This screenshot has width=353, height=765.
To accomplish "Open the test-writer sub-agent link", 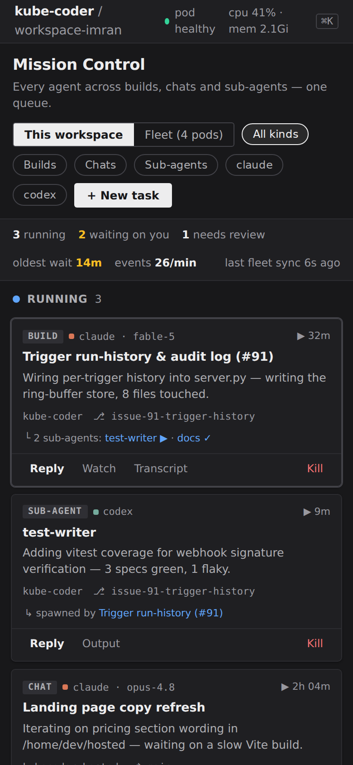I will point(131,438).
